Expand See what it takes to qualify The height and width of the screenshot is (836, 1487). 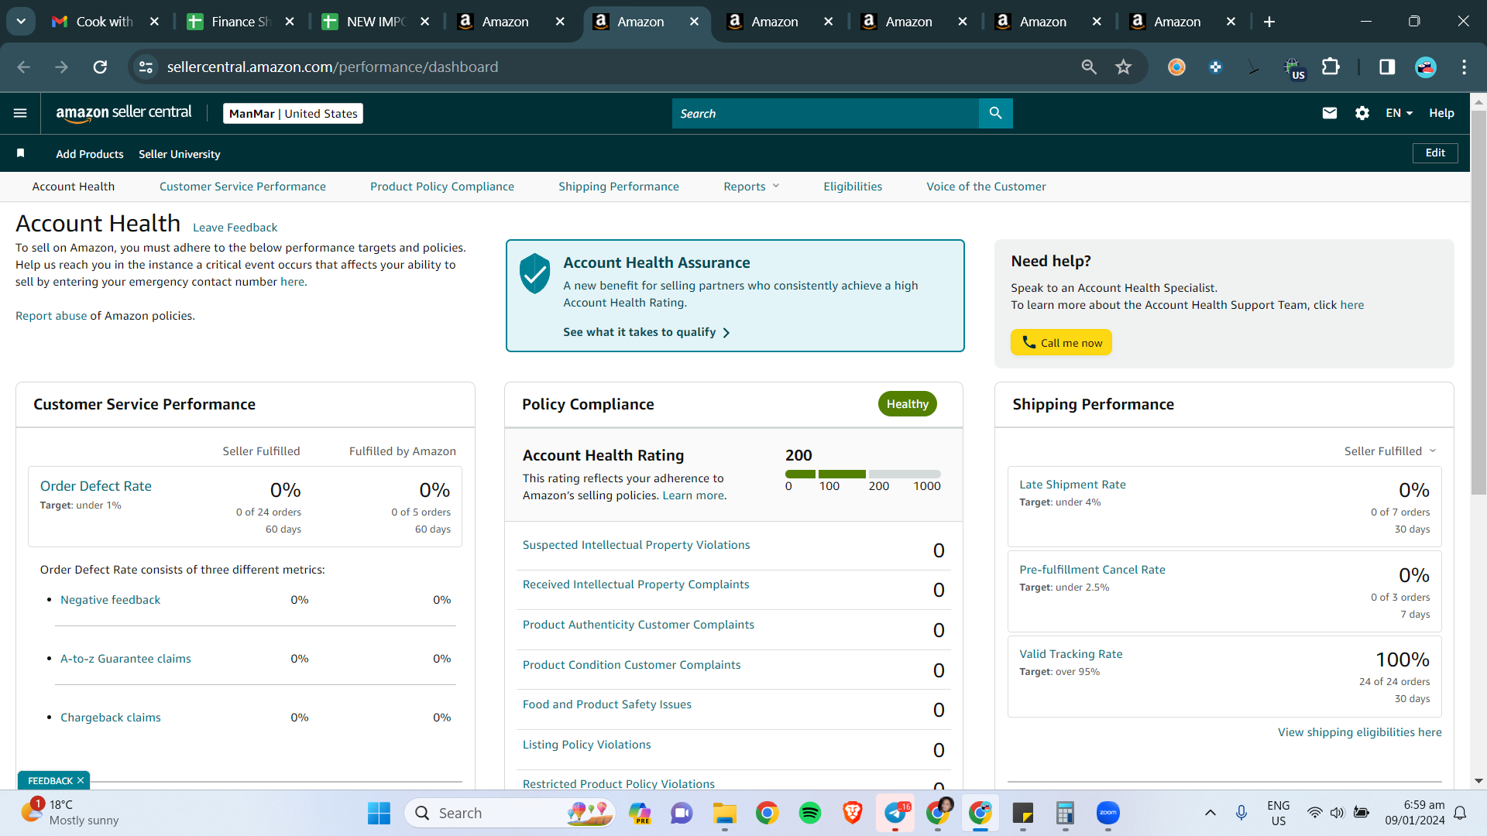[646, 332]
